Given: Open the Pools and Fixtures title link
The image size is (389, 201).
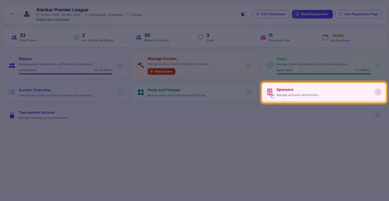Looking at the screenshot, I should point(164,90).
